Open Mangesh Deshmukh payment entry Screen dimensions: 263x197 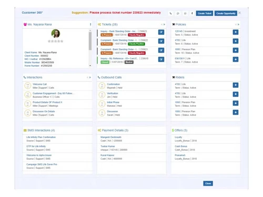click(111, 137)
